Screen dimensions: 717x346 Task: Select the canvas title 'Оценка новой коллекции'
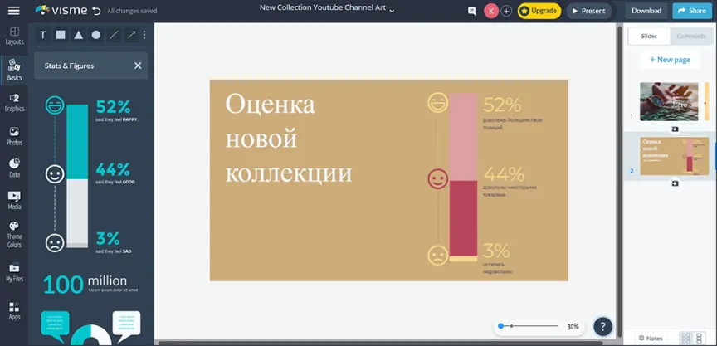pyautogui.click(x=289, y=139)
